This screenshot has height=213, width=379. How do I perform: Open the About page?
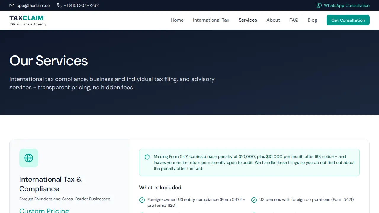[273, 20]
